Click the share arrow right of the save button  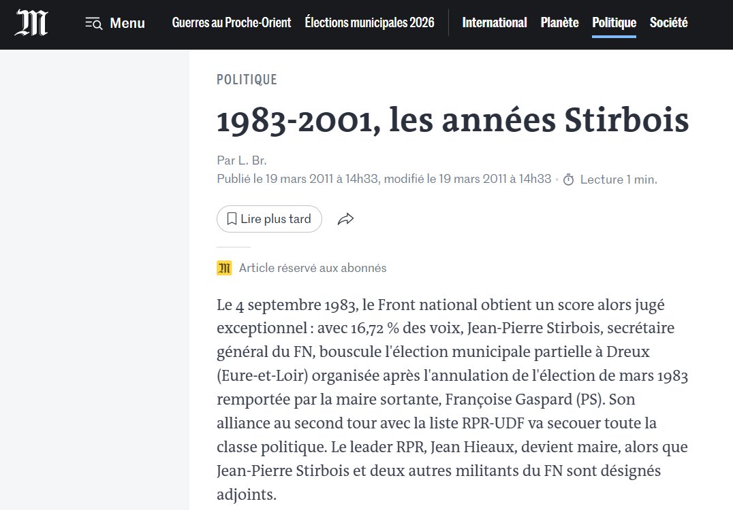pyautogui.click(x=345, y=218)
